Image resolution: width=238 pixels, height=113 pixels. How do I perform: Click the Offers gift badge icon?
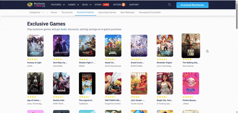pyautogui.click(x=123, y=5)
